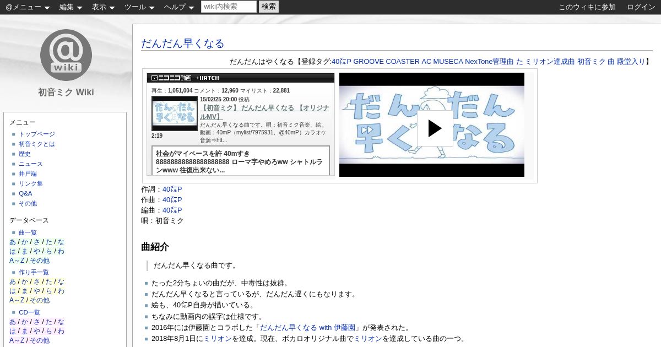661x347 pixels.
Task: Click the GROOVE COASTER tag
Action: tap(386, 62)
